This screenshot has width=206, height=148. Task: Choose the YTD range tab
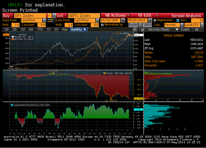tap(40, 29)
